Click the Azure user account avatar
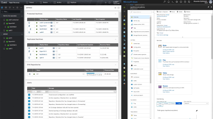The width and height of the screenshot is (213, 119). [x=210, y=2]
